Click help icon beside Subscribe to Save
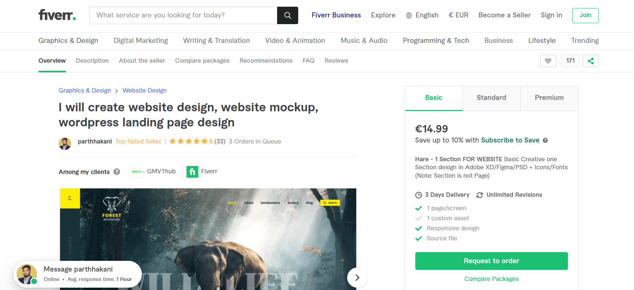This screenshot has width=634, height=290. [x=545, y=140]
